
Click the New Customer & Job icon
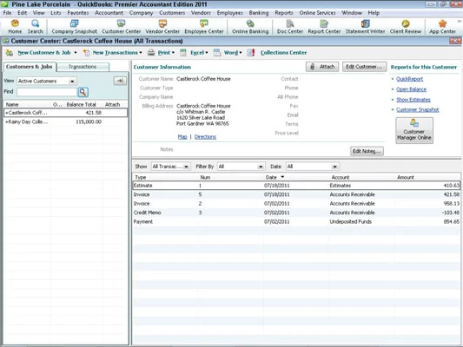pos(10,53)
